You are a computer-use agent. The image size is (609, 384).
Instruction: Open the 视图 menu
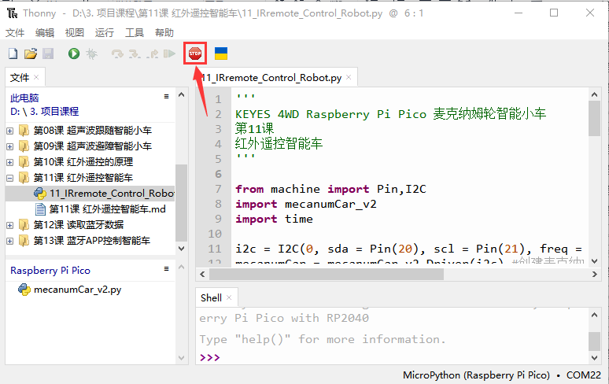[75, 32]
